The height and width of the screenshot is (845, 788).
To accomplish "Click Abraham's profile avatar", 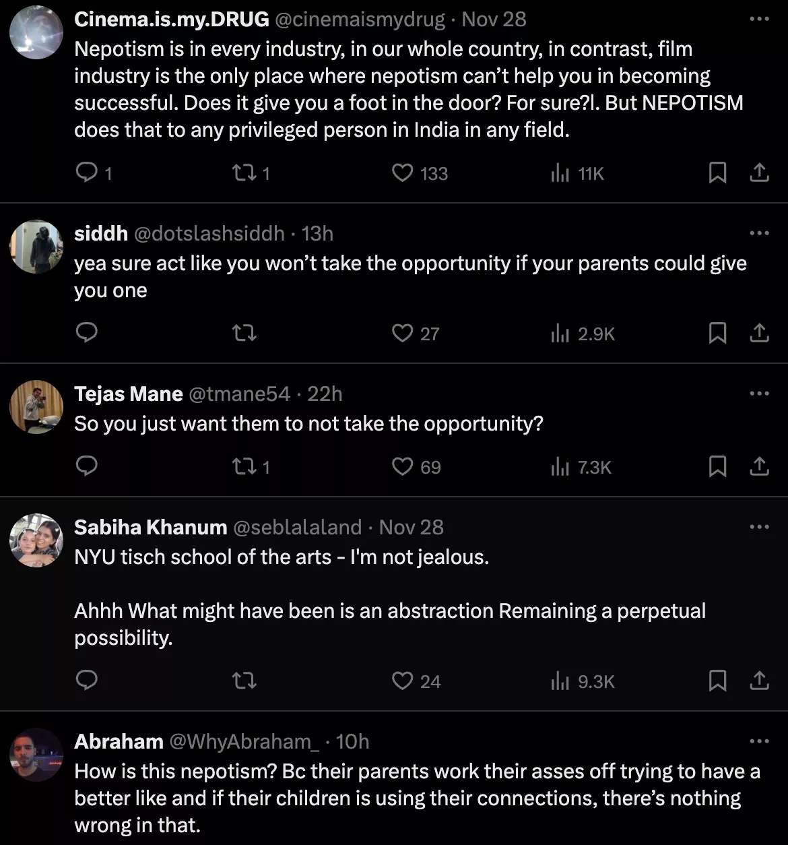I will (x=36, y=754).
